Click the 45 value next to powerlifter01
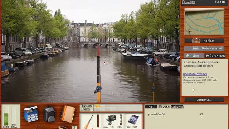The width and height of the screenshot is (229, 129). point(201,114)
